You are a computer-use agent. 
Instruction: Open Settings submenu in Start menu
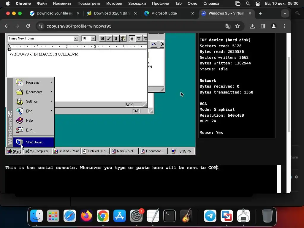point(34,102)
